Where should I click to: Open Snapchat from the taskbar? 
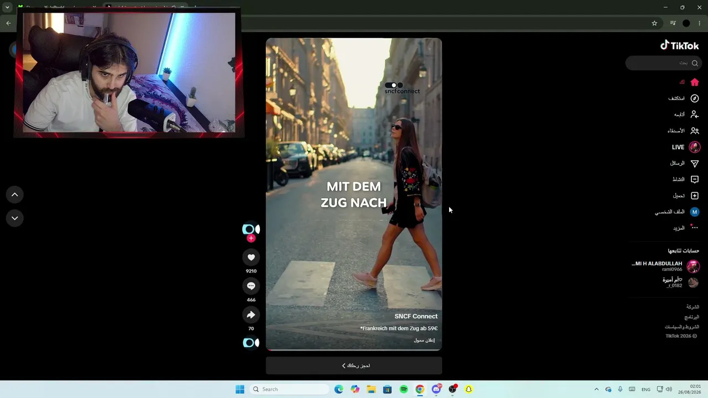(x=468, y=389)
